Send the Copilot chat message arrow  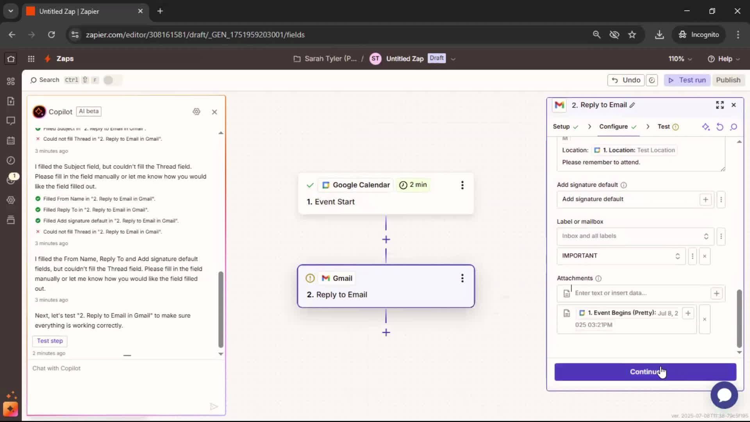coord(214,407)
